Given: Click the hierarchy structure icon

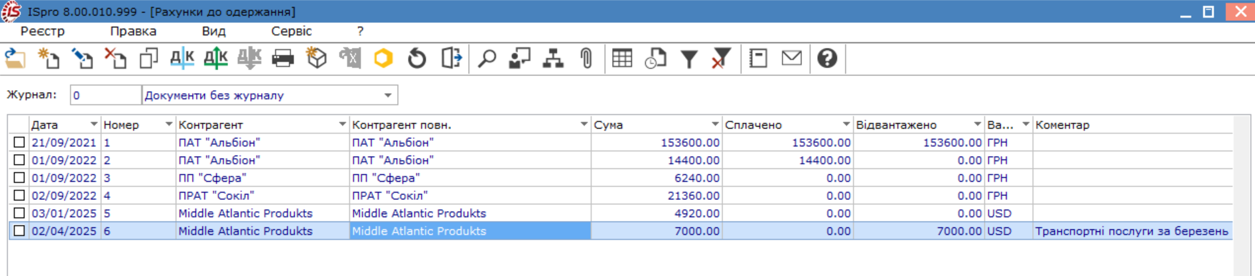Looking at the screenshot, I should pyautogui.click(x=553, y=59).
